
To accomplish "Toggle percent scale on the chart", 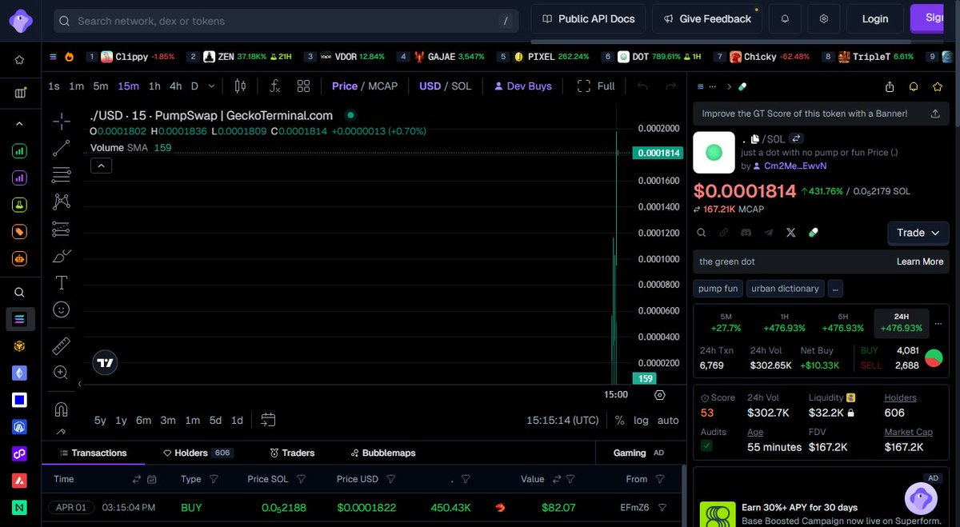I will 620,420.
